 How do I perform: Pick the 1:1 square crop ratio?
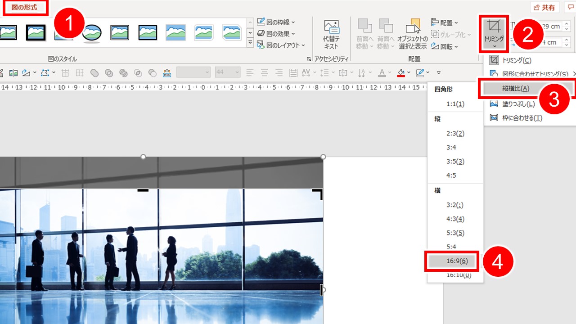coord(456,103)
